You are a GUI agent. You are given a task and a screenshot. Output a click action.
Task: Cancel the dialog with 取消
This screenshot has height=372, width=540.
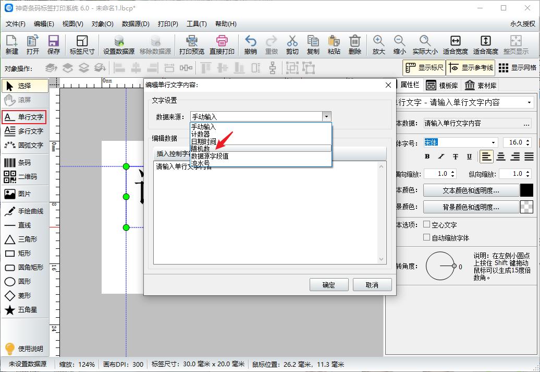(x=372, y=284)
